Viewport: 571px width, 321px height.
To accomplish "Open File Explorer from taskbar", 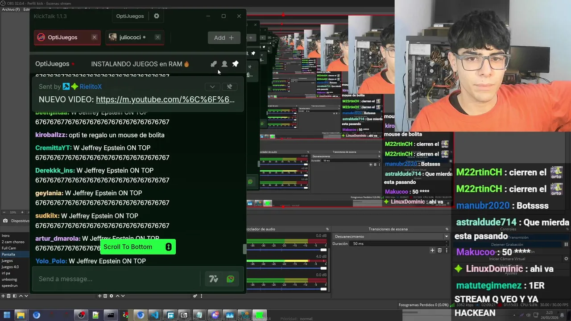I will [x=21, y=315].
